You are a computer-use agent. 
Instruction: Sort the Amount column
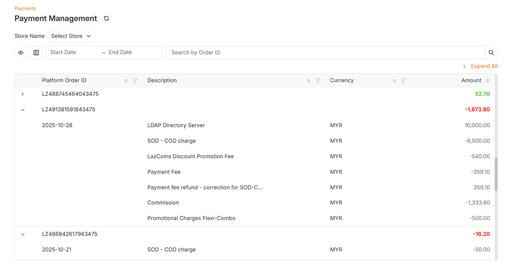(487, 81)
